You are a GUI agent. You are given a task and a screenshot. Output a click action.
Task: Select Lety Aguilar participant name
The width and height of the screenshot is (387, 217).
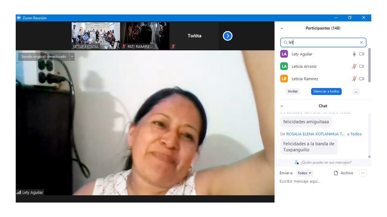(302, 54)
